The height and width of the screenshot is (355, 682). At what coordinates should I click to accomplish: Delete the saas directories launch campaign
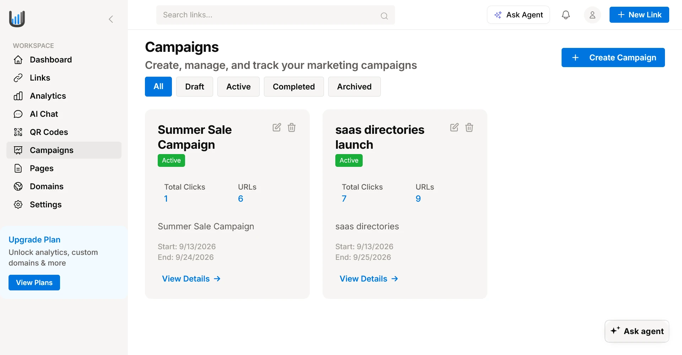[x=469, y=127]
